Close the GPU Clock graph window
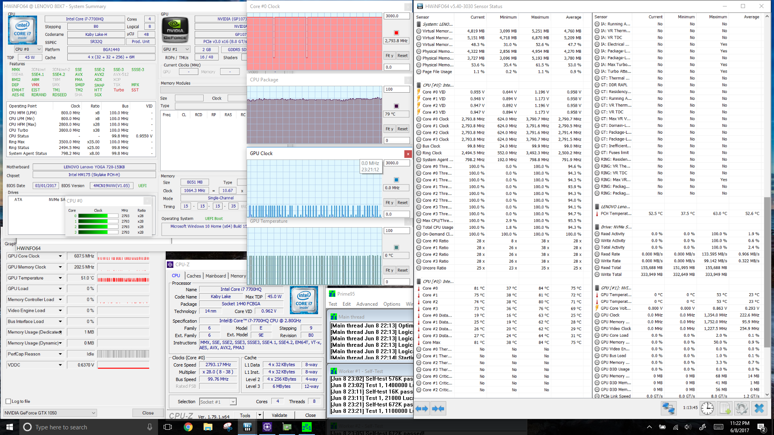This screenshot has height=435, width=774. [x=408, y=153]
